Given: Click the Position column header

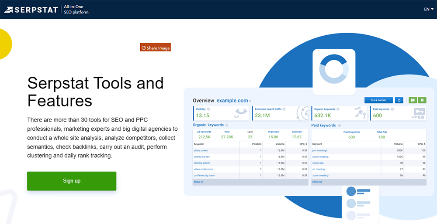Looking at the screenshot, I should point(257,144).
